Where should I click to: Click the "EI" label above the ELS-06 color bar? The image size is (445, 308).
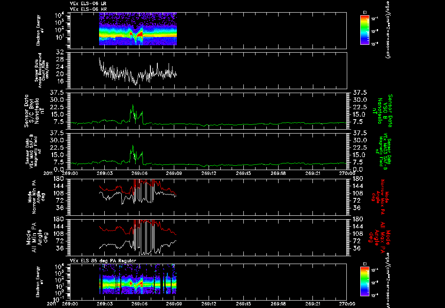coord(365,12)
